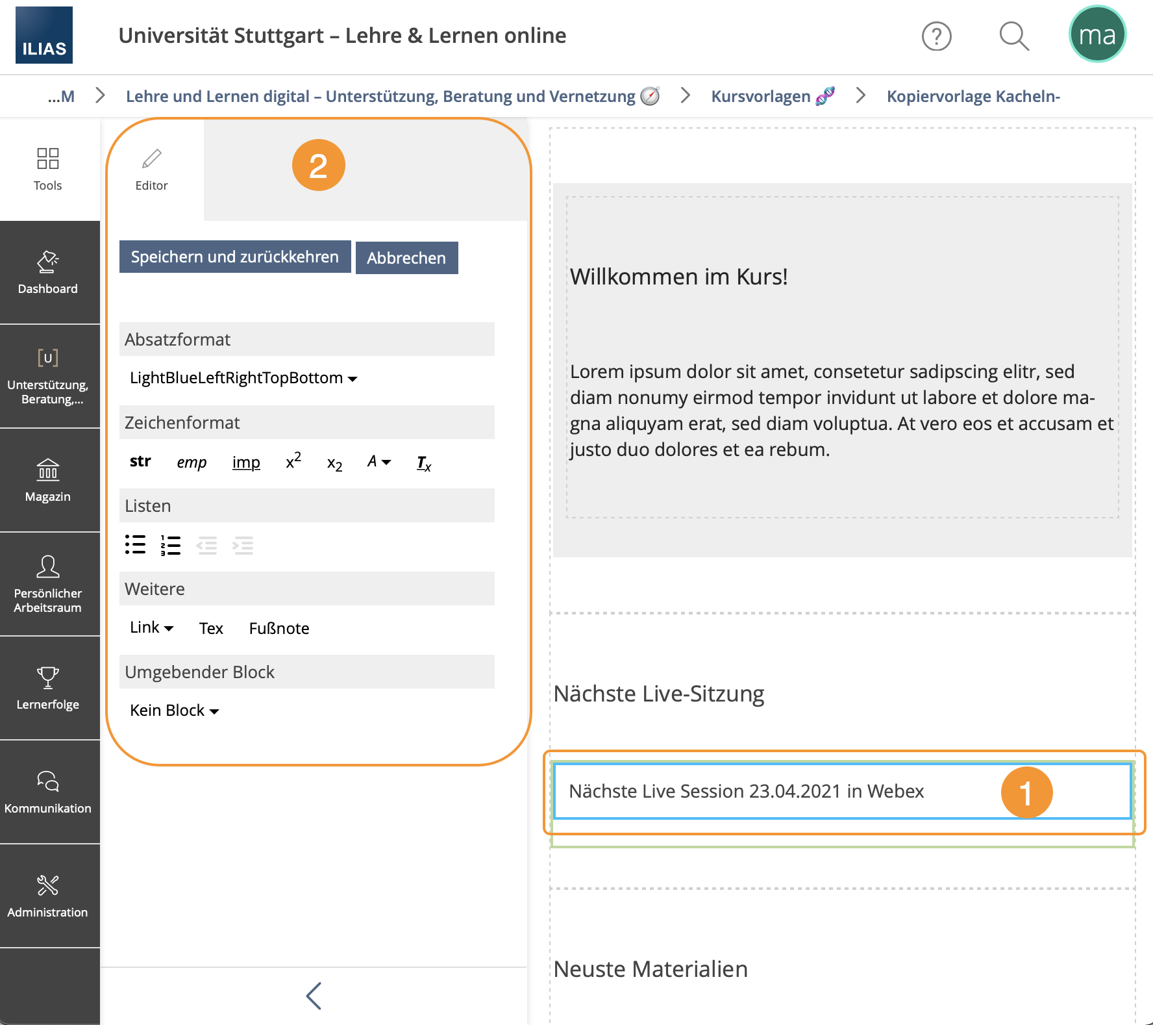The width and height of the screenshot is (1153, 1025).
Task: Click the Universität Stuttgart page title
Action: pyautogui.click(x=342, y=35)
